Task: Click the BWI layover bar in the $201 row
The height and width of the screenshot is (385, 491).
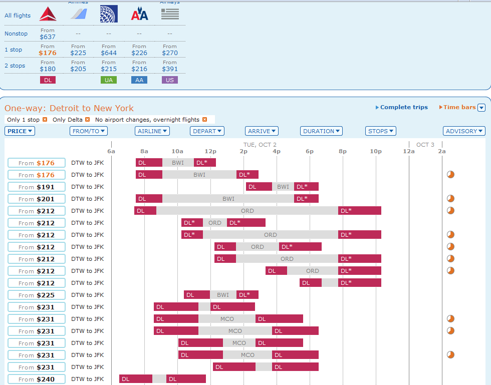Action: pyautogui.click(x=228, y=198)
